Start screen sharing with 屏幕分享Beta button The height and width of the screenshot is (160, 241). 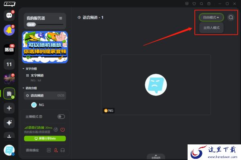[x=45, y=138]
